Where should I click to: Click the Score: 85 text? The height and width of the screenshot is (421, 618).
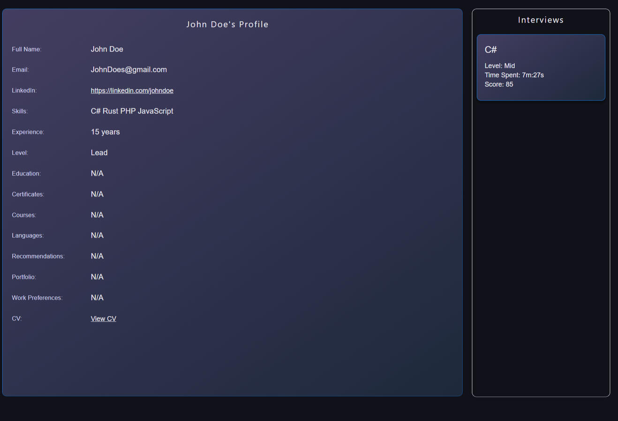tap(498, 84)
